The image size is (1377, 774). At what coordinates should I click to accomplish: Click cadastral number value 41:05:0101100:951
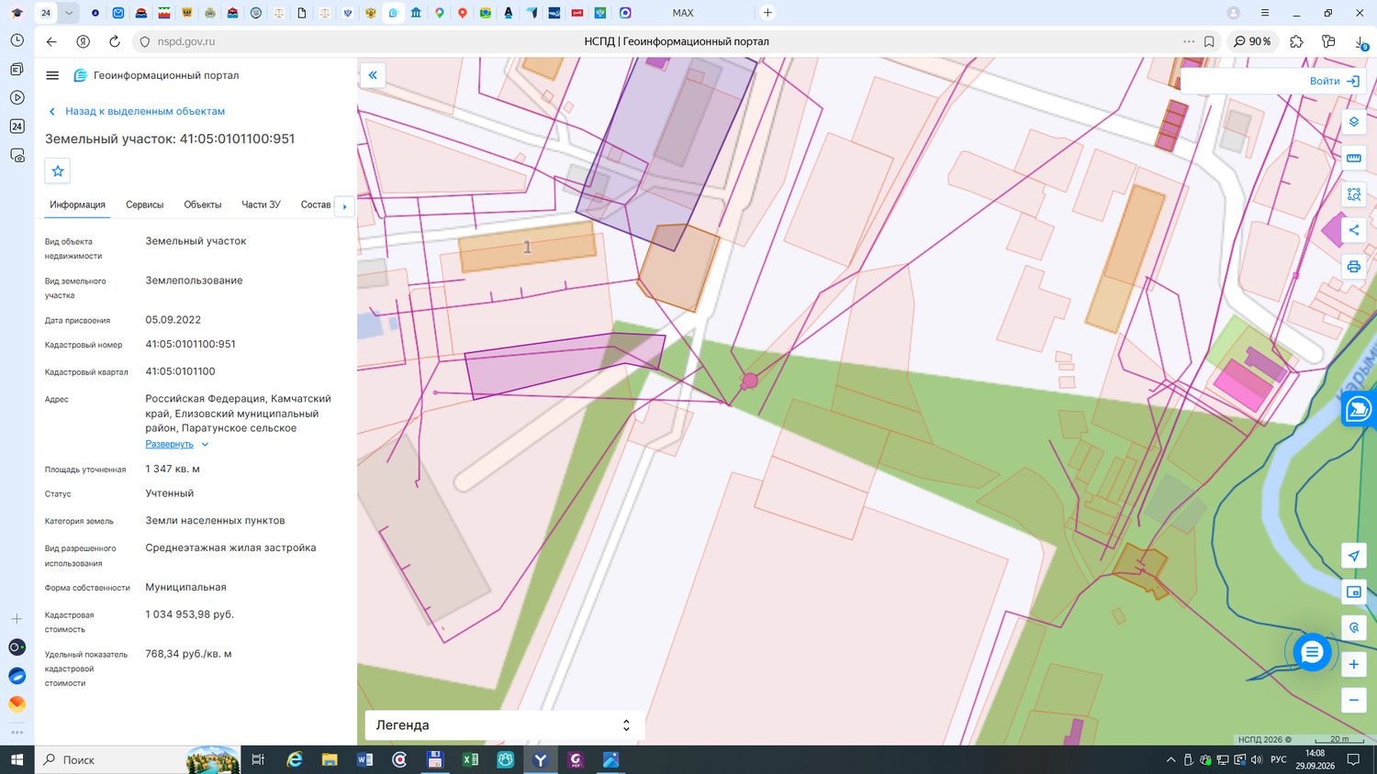pos(190,345)
